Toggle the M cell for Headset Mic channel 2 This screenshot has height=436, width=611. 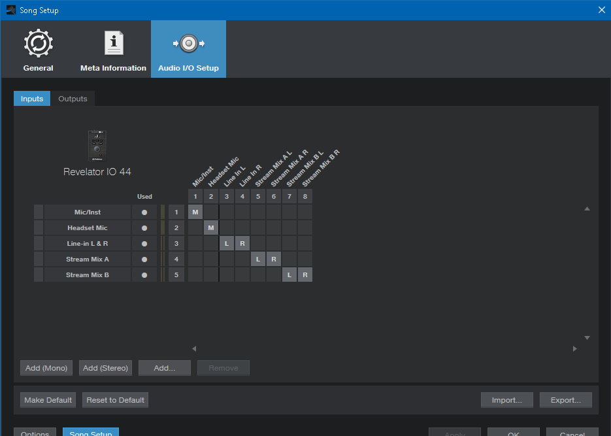(x=211, y=227)
